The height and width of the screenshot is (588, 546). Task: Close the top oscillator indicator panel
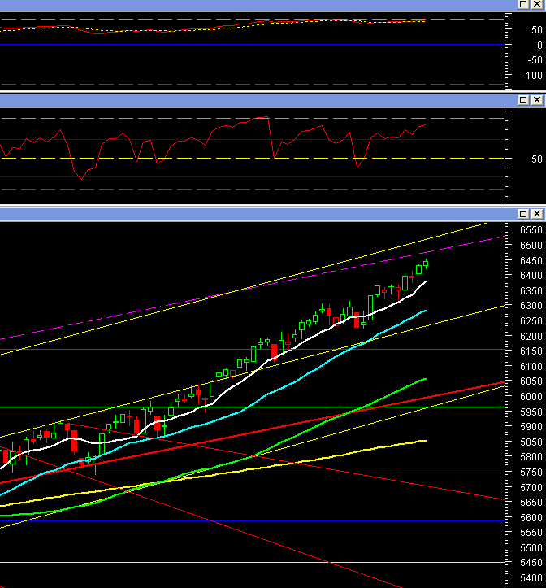pyautogui.click(x=537, y=5)
